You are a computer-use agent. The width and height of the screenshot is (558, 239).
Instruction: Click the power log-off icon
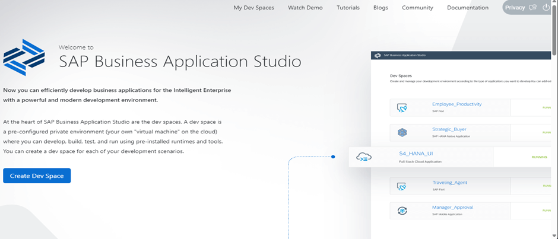click(546, 8)
